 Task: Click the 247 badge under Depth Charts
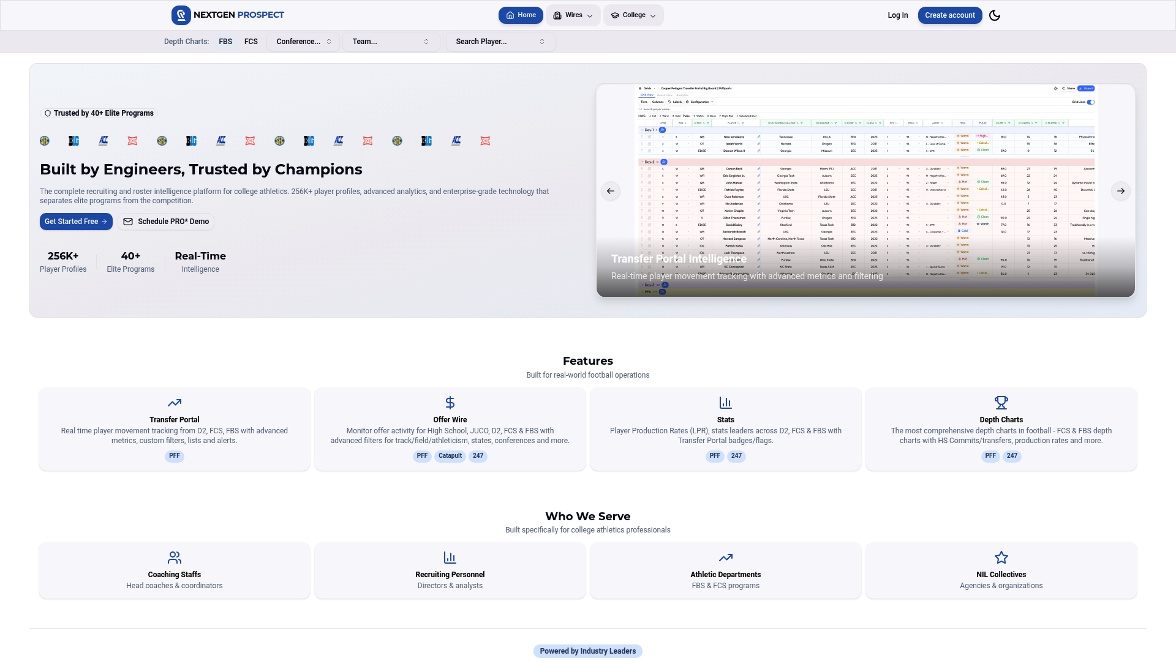point(1012,456)
